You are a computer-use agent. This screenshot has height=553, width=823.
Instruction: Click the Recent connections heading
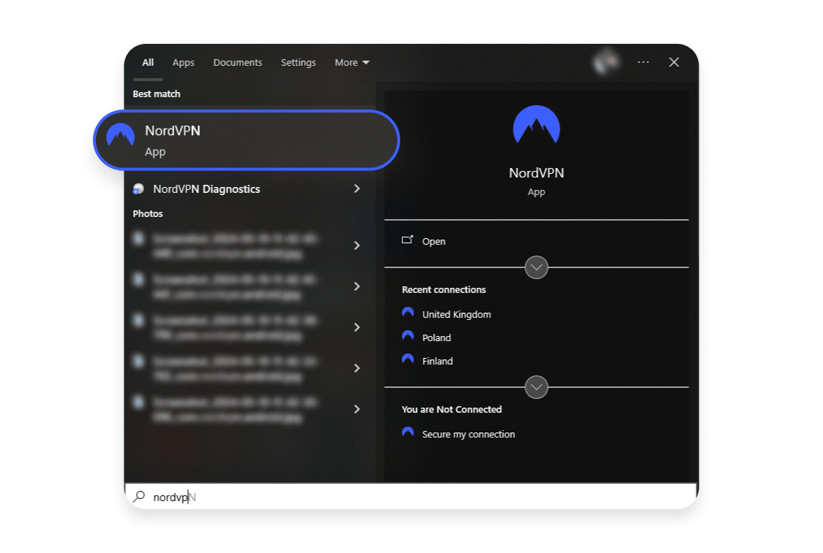coord(443,290)
